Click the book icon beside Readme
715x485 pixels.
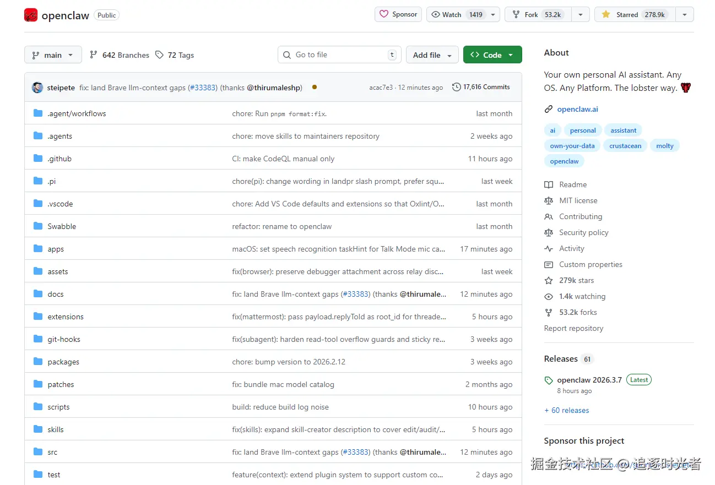549,185
